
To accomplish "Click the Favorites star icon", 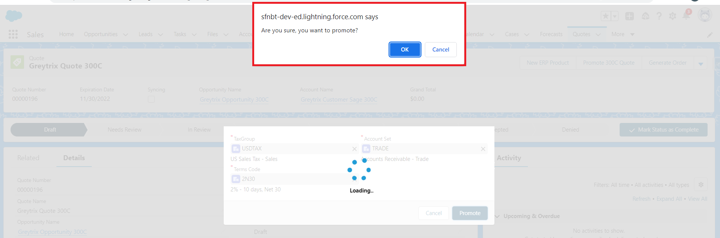I will coord(606,16).
